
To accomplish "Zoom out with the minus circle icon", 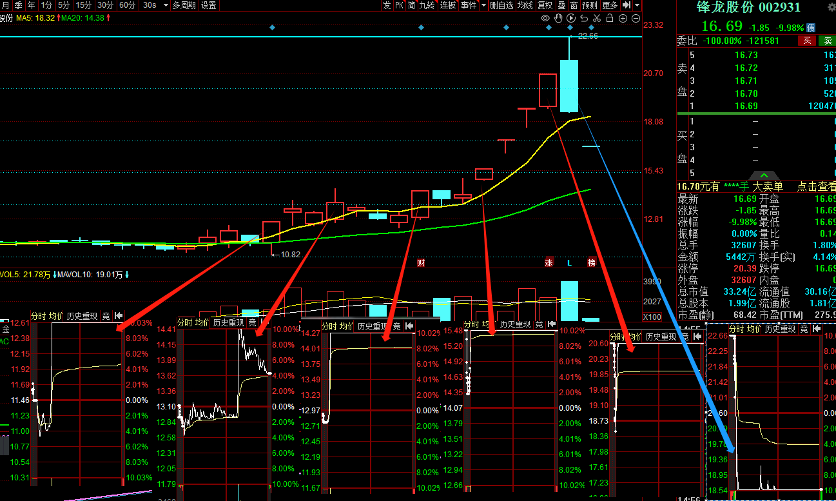I will point(636,18).
